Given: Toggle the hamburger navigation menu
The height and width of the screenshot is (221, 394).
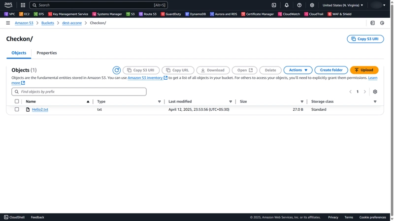Looking at the screenshot, I should [x=8, y=23].
